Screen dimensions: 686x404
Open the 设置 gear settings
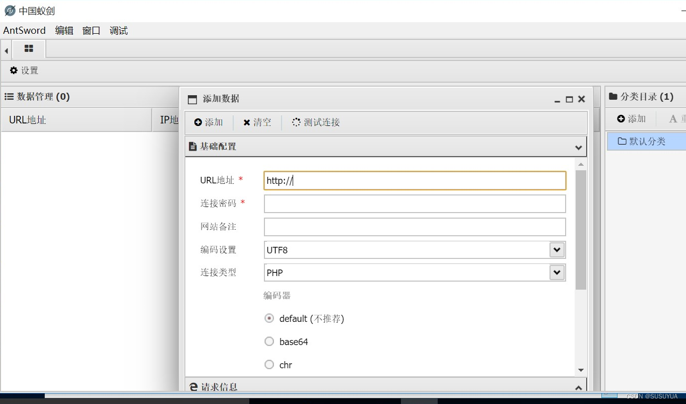point(24,71)
